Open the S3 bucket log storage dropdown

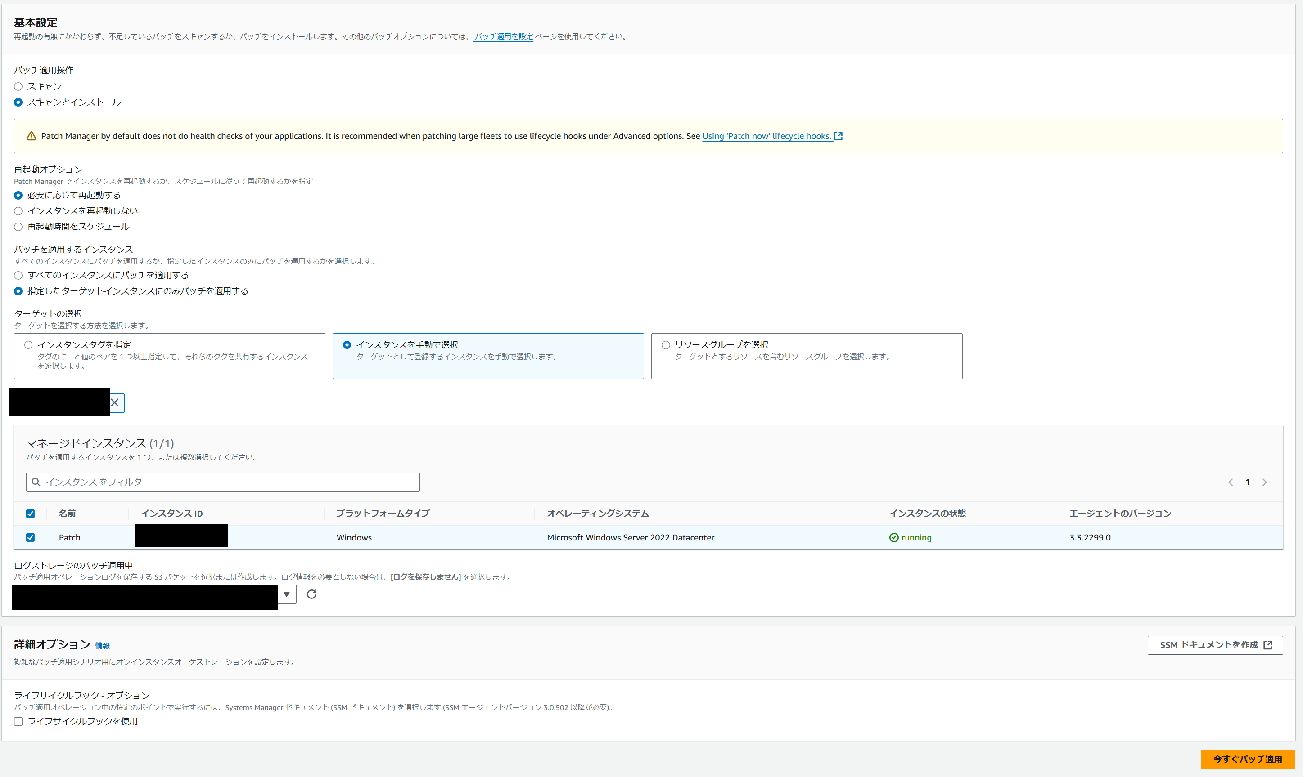[x=287, y=594]
